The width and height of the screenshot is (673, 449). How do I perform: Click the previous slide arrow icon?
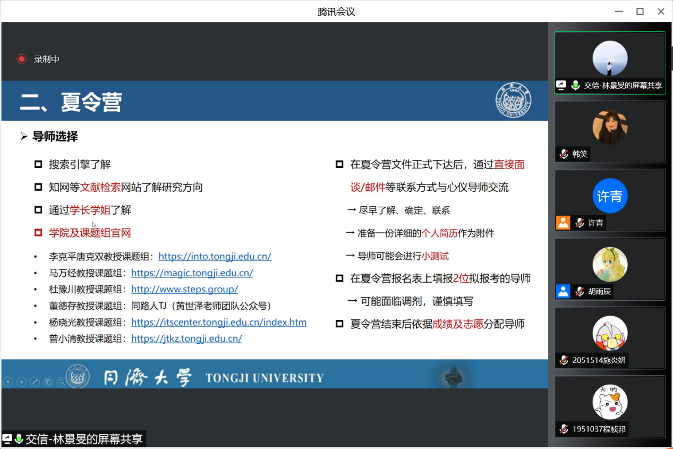[8, 382]
